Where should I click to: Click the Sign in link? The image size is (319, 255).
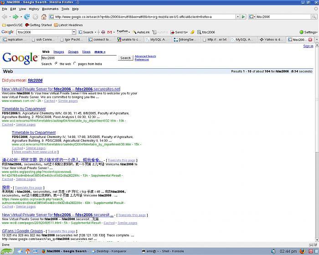308,46
